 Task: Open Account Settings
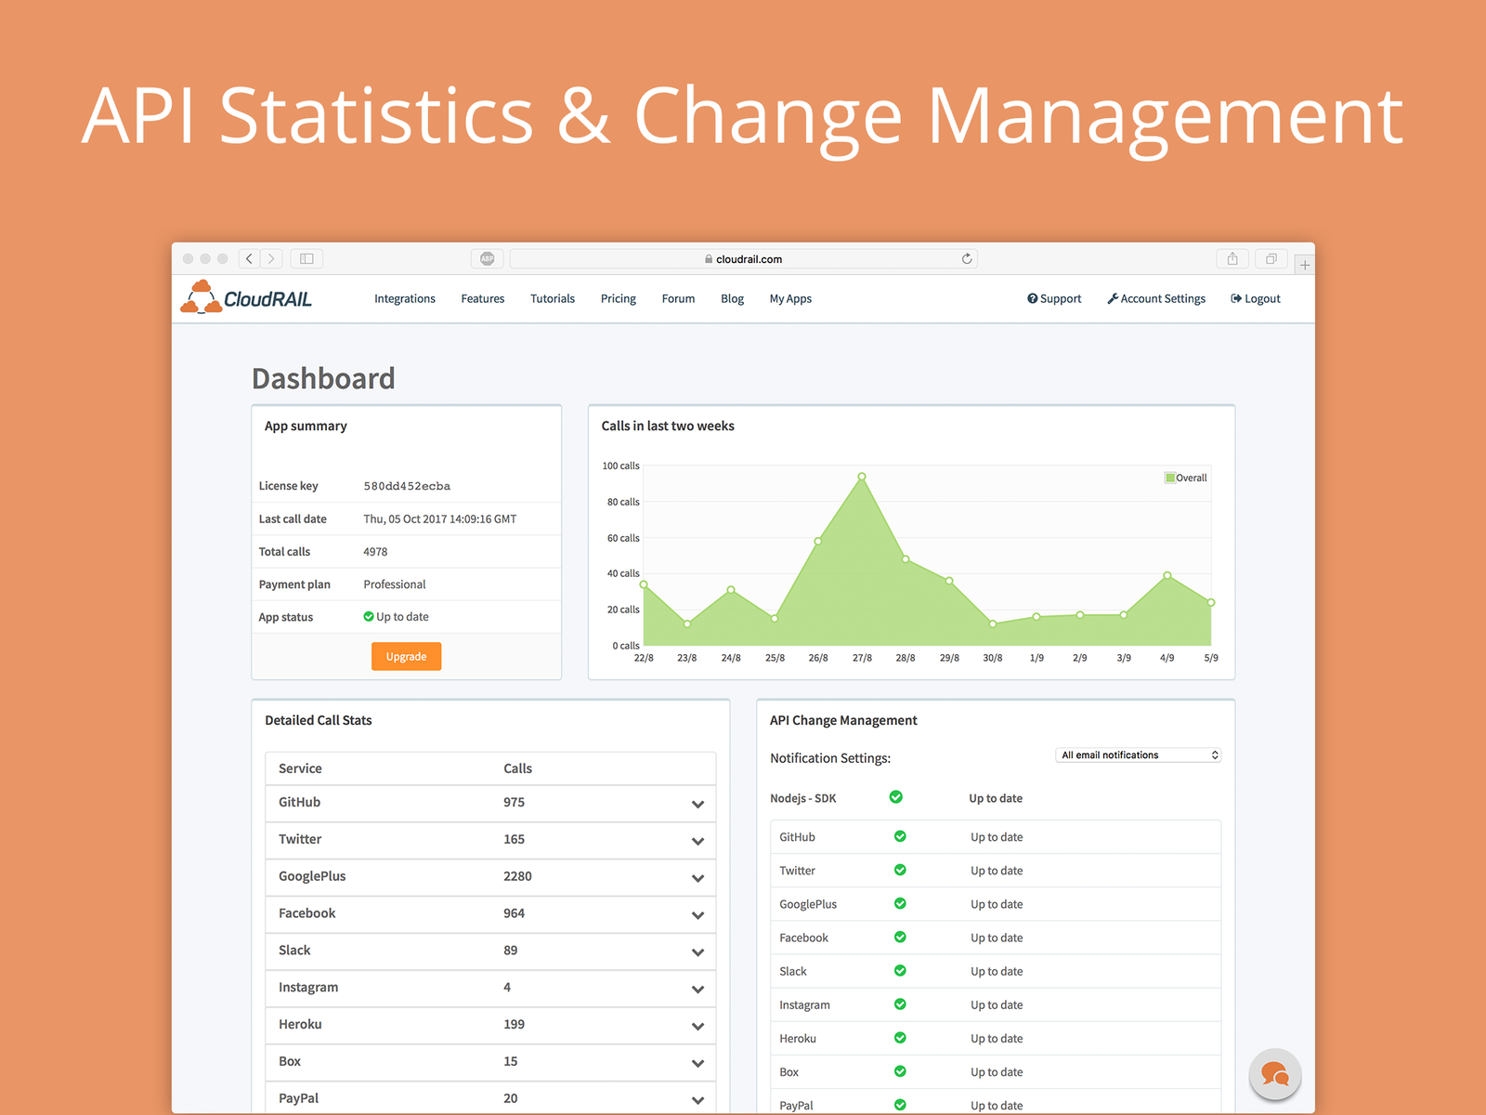pos(1156,298)
